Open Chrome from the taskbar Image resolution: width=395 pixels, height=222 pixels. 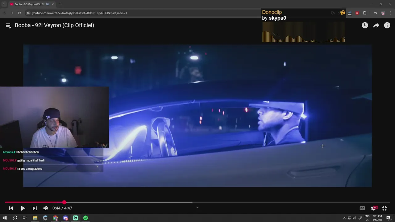[55, 218]
